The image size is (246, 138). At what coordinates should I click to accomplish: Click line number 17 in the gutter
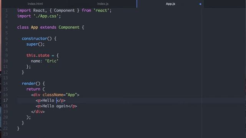pyautogui.click(x=5, y=100)
